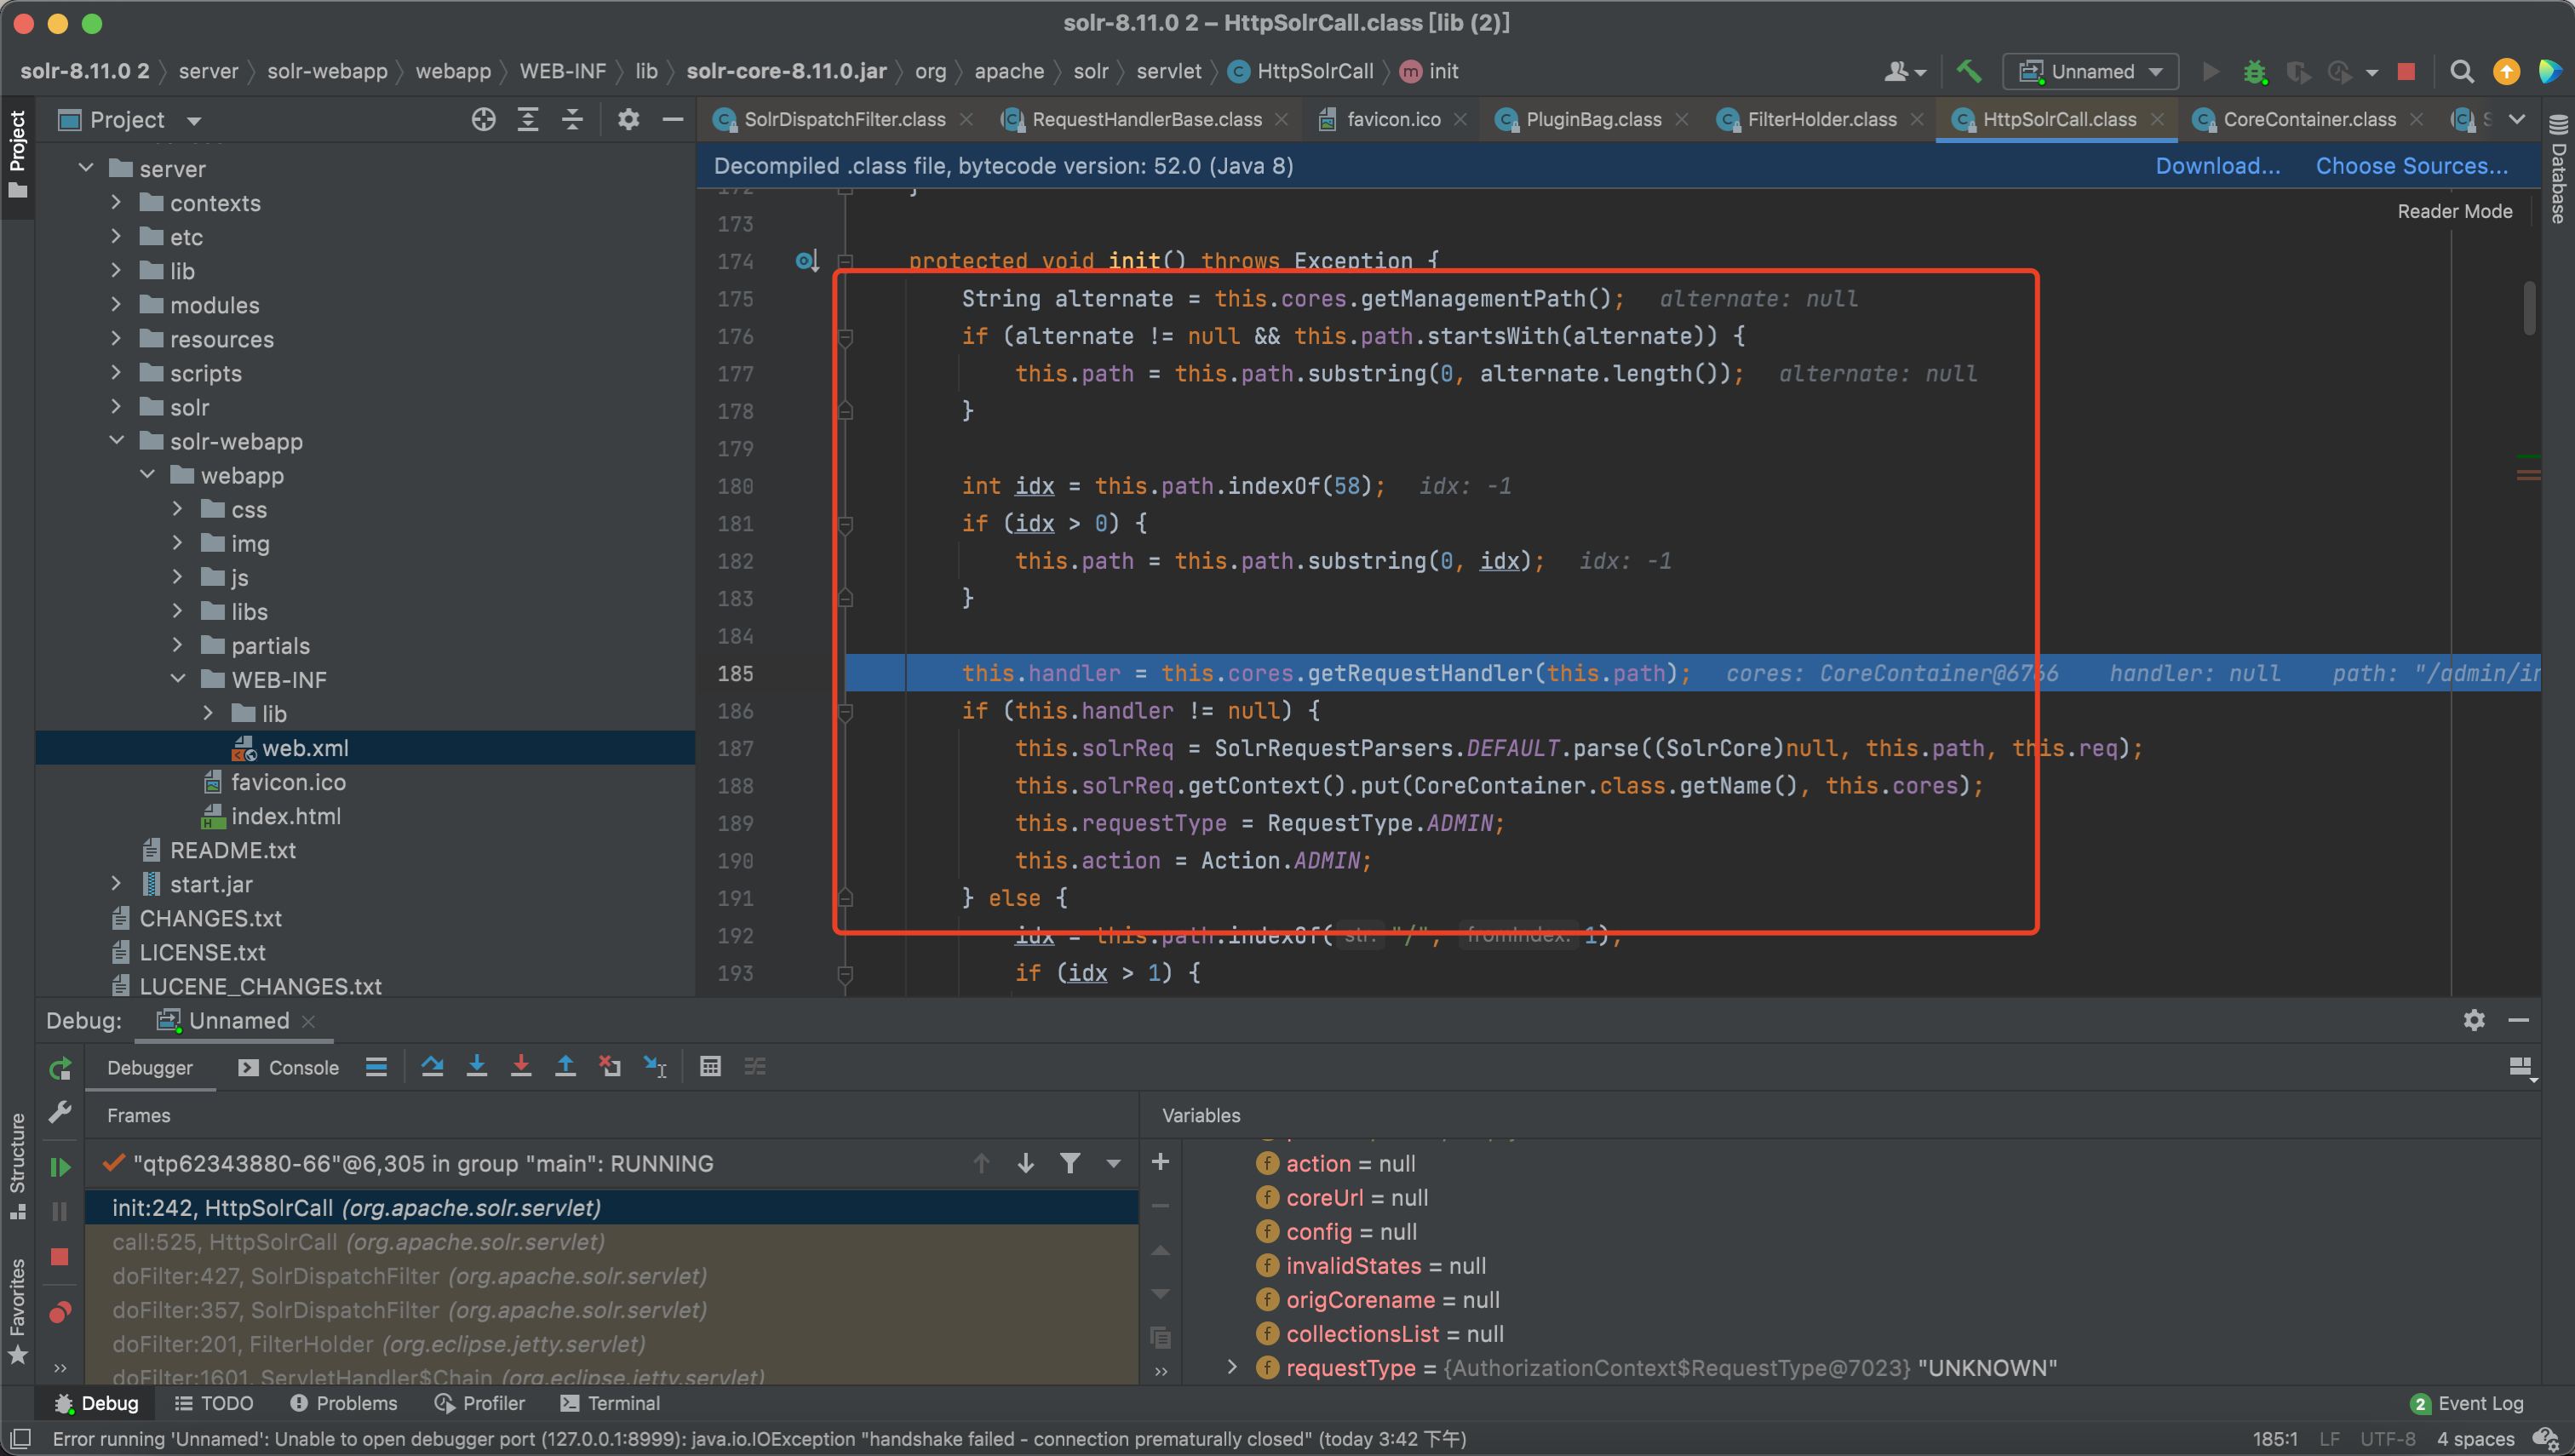Collapse the solr-webapp folder
Image resolution: width=2575 pixels, height=1456 pixels.
[117, 440]
